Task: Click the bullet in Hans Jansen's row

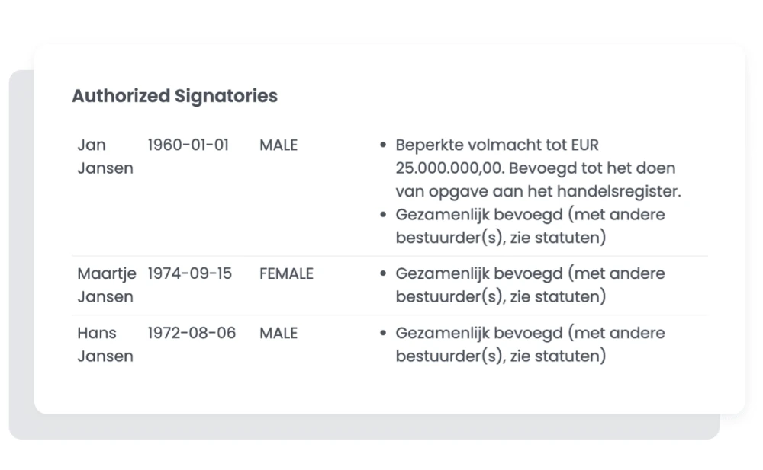Action: [383, 333]
